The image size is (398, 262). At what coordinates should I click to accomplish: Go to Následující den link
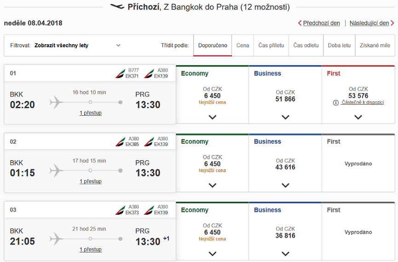tap(369, 23)
